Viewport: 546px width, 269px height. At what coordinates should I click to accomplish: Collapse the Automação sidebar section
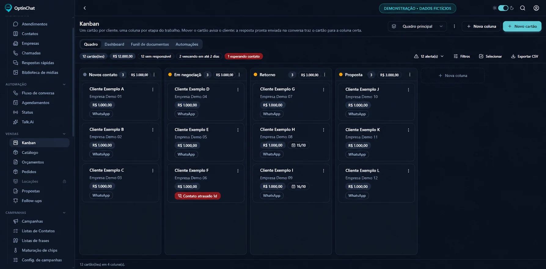tap(64, 84)
